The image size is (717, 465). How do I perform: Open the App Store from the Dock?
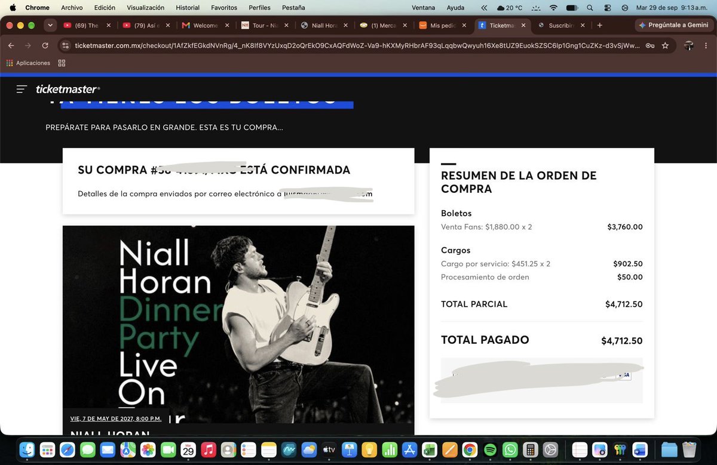[x=409, y=449]
